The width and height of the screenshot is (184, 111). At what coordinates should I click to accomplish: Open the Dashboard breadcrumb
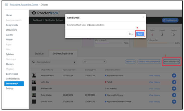click(x=38, y=20)
